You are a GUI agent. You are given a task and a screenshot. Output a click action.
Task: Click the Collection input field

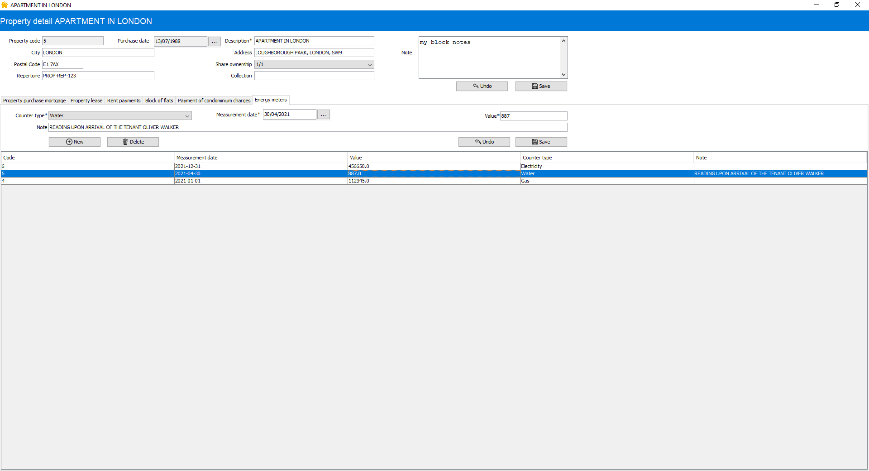click(314, 76)
